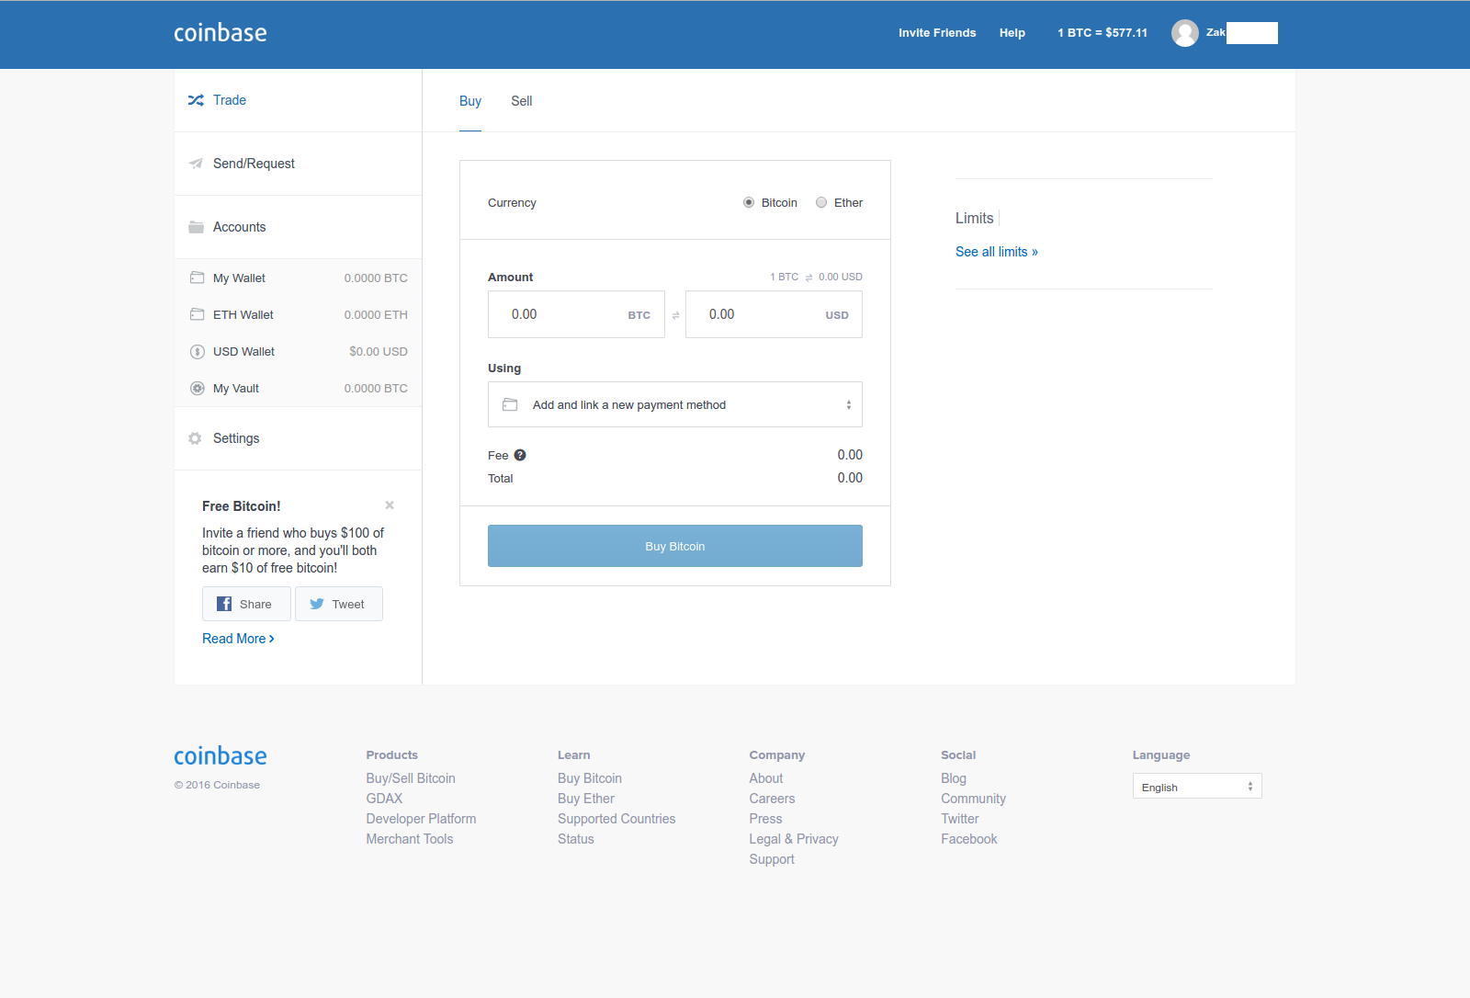Open Twitter footer link
The width and height of the screenshot is (1470, 998).
coord(960,819)
